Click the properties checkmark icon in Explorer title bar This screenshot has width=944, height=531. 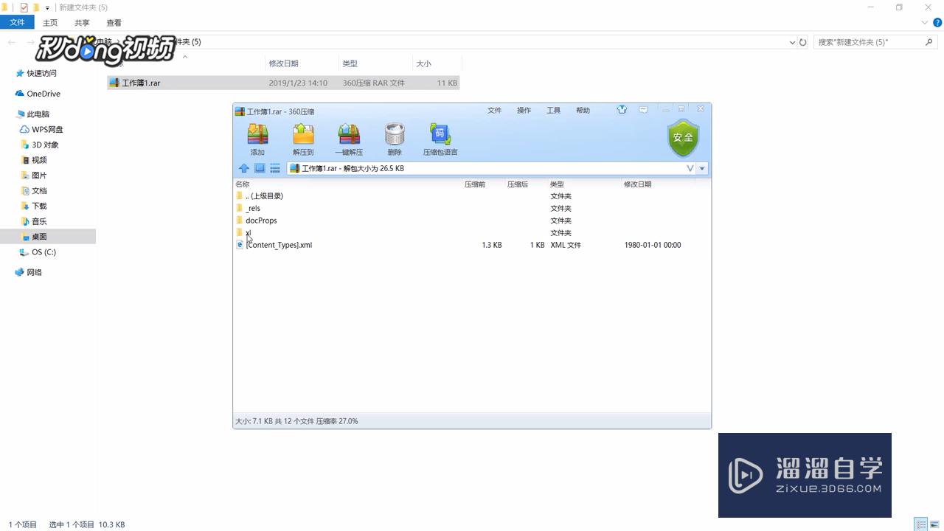click(x=24, y=7)
